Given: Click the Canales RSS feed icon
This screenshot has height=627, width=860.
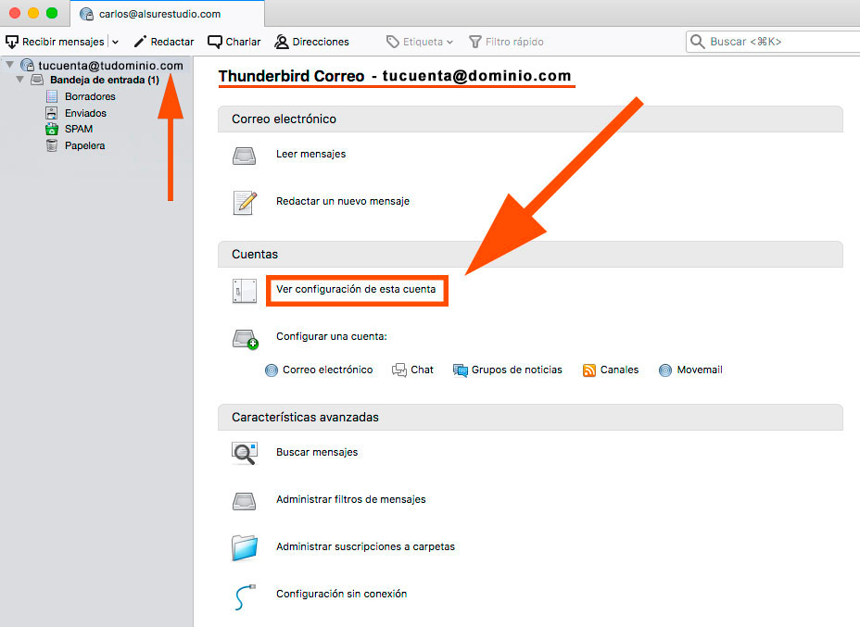Looking at the screenshot, I should 590,370.
